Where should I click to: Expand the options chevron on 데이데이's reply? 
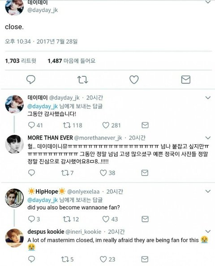point(208,98)
